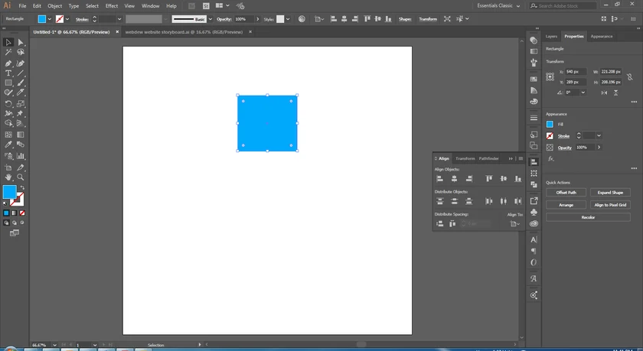Open the Effect menu
Viewport: 643px width, 351px height.
point(112,5)
